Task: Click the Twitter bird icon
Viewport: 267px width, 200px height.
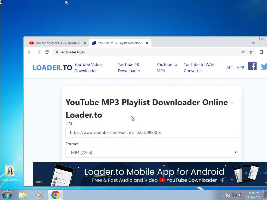Action: 264,66
